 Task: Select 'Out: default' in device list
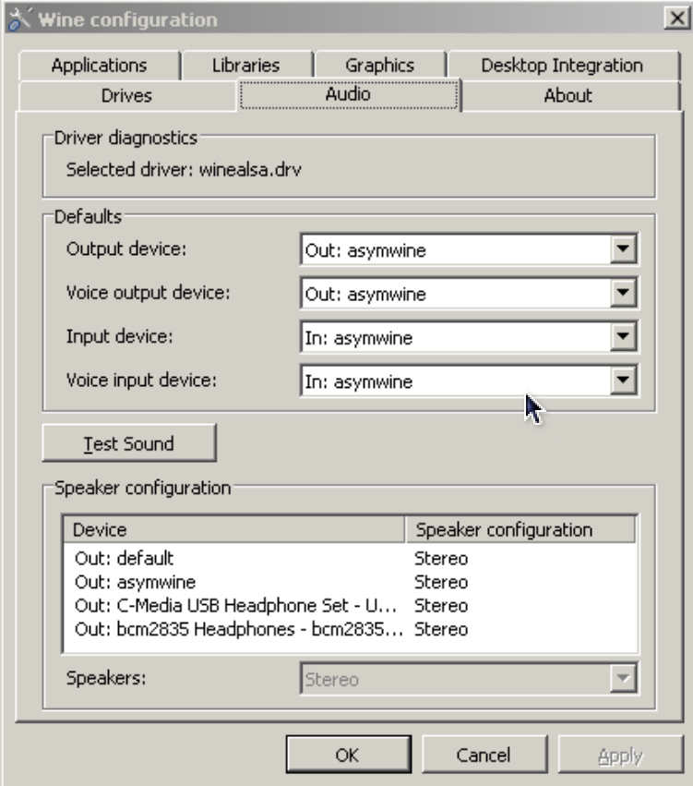[124, 559]
